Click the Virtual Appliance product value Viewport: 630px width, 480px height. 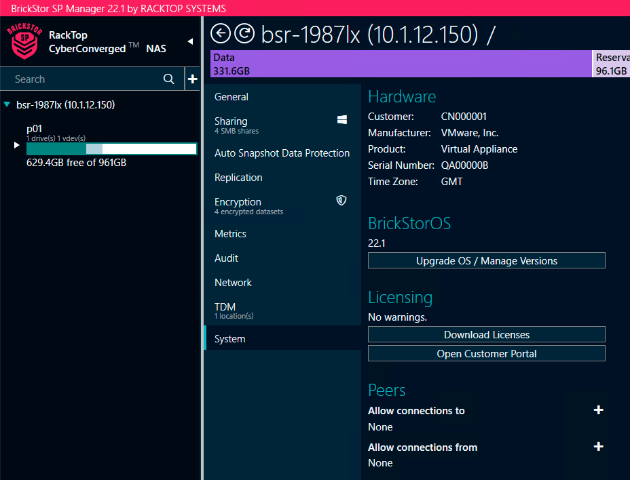tap(479, 149)
